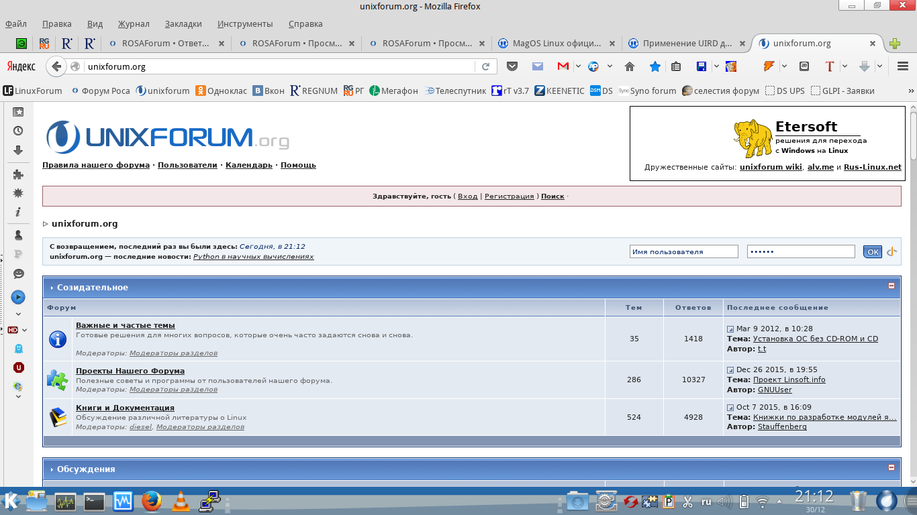Open the Wi-Fi network tray icon
This screenshot has height=515, width=917.
click(x=763, y=502)
